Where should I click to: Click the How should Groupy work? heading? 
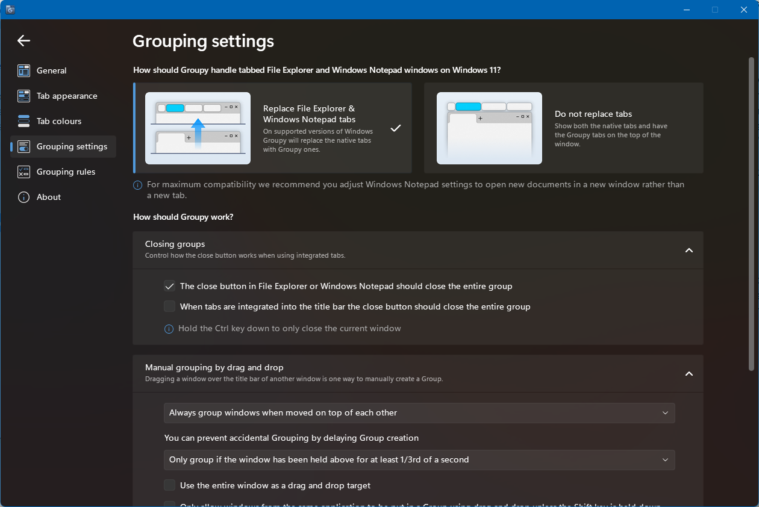coord(183,217)
